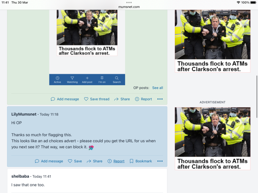Bookmark LilyMumsnet's reply
The image size is (258, 193).
point(141,161)
